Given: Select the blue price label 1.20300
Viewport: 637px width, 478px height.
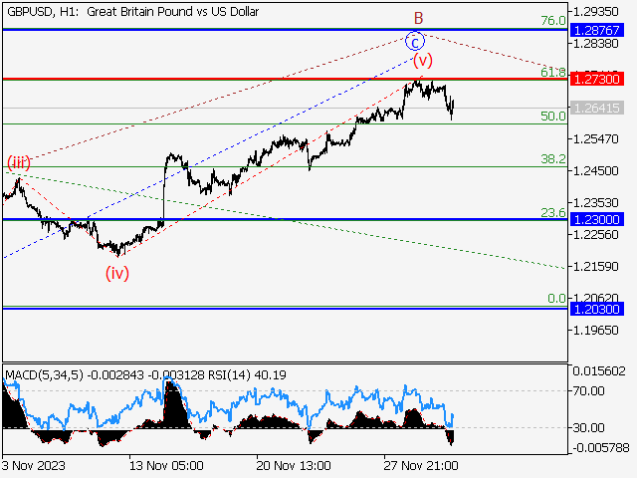Looking at the screenshot, I should click(x=596, y=310).
